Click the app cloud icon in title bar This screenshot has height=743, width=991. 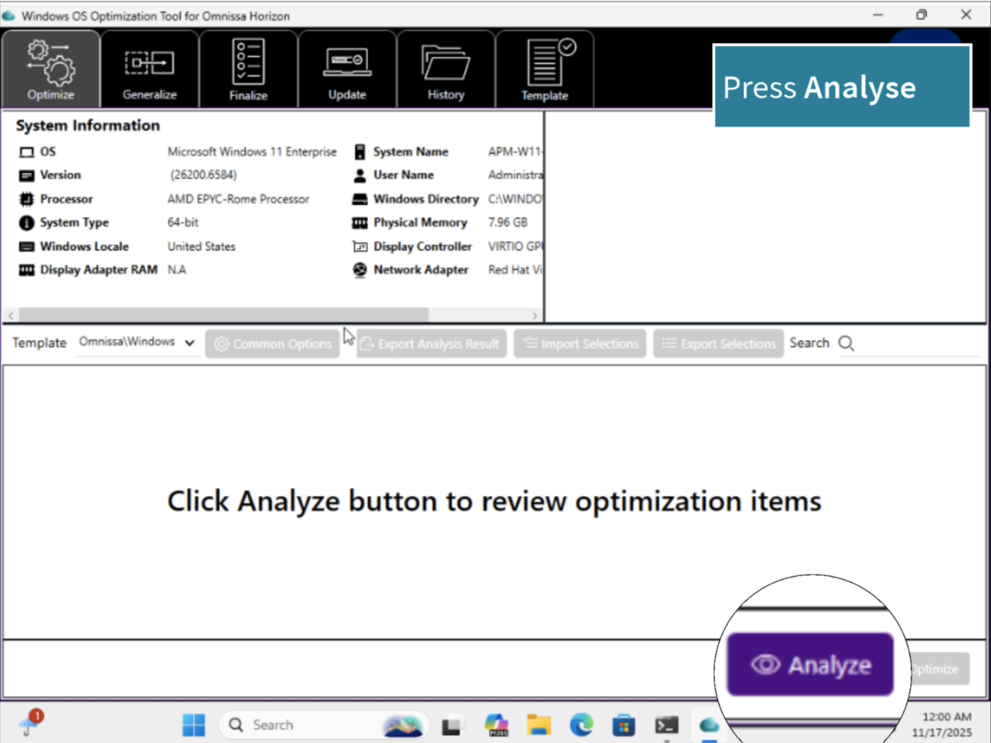pos(9,16)
